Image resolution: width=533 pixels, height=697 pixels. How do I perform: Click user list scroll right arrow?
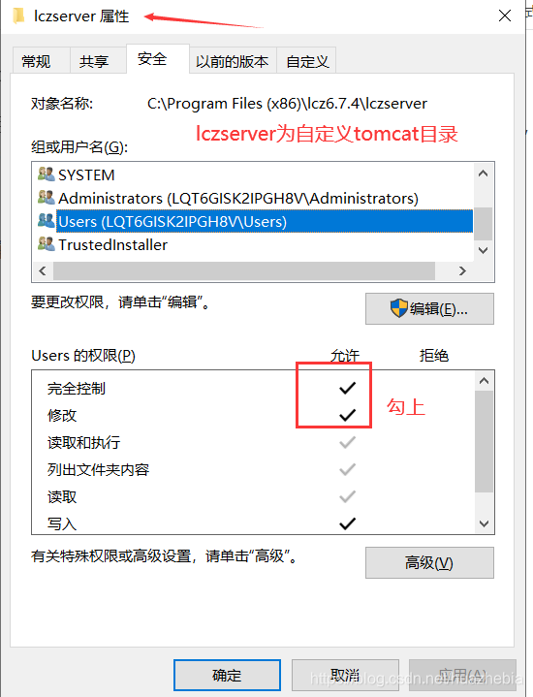(462, 270)
